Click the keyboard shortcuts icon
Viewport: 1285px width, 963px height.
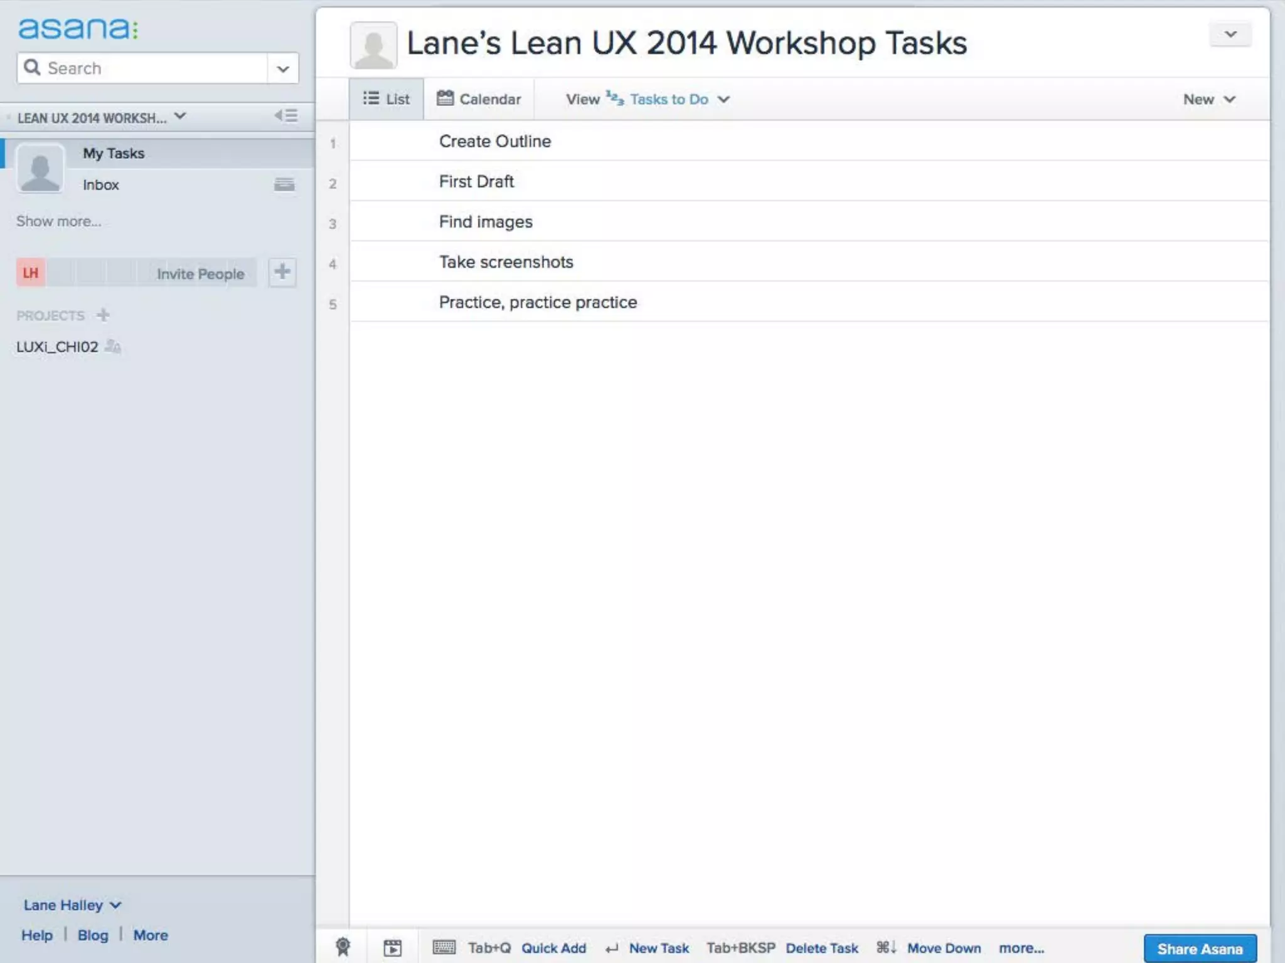coord(444,947)
